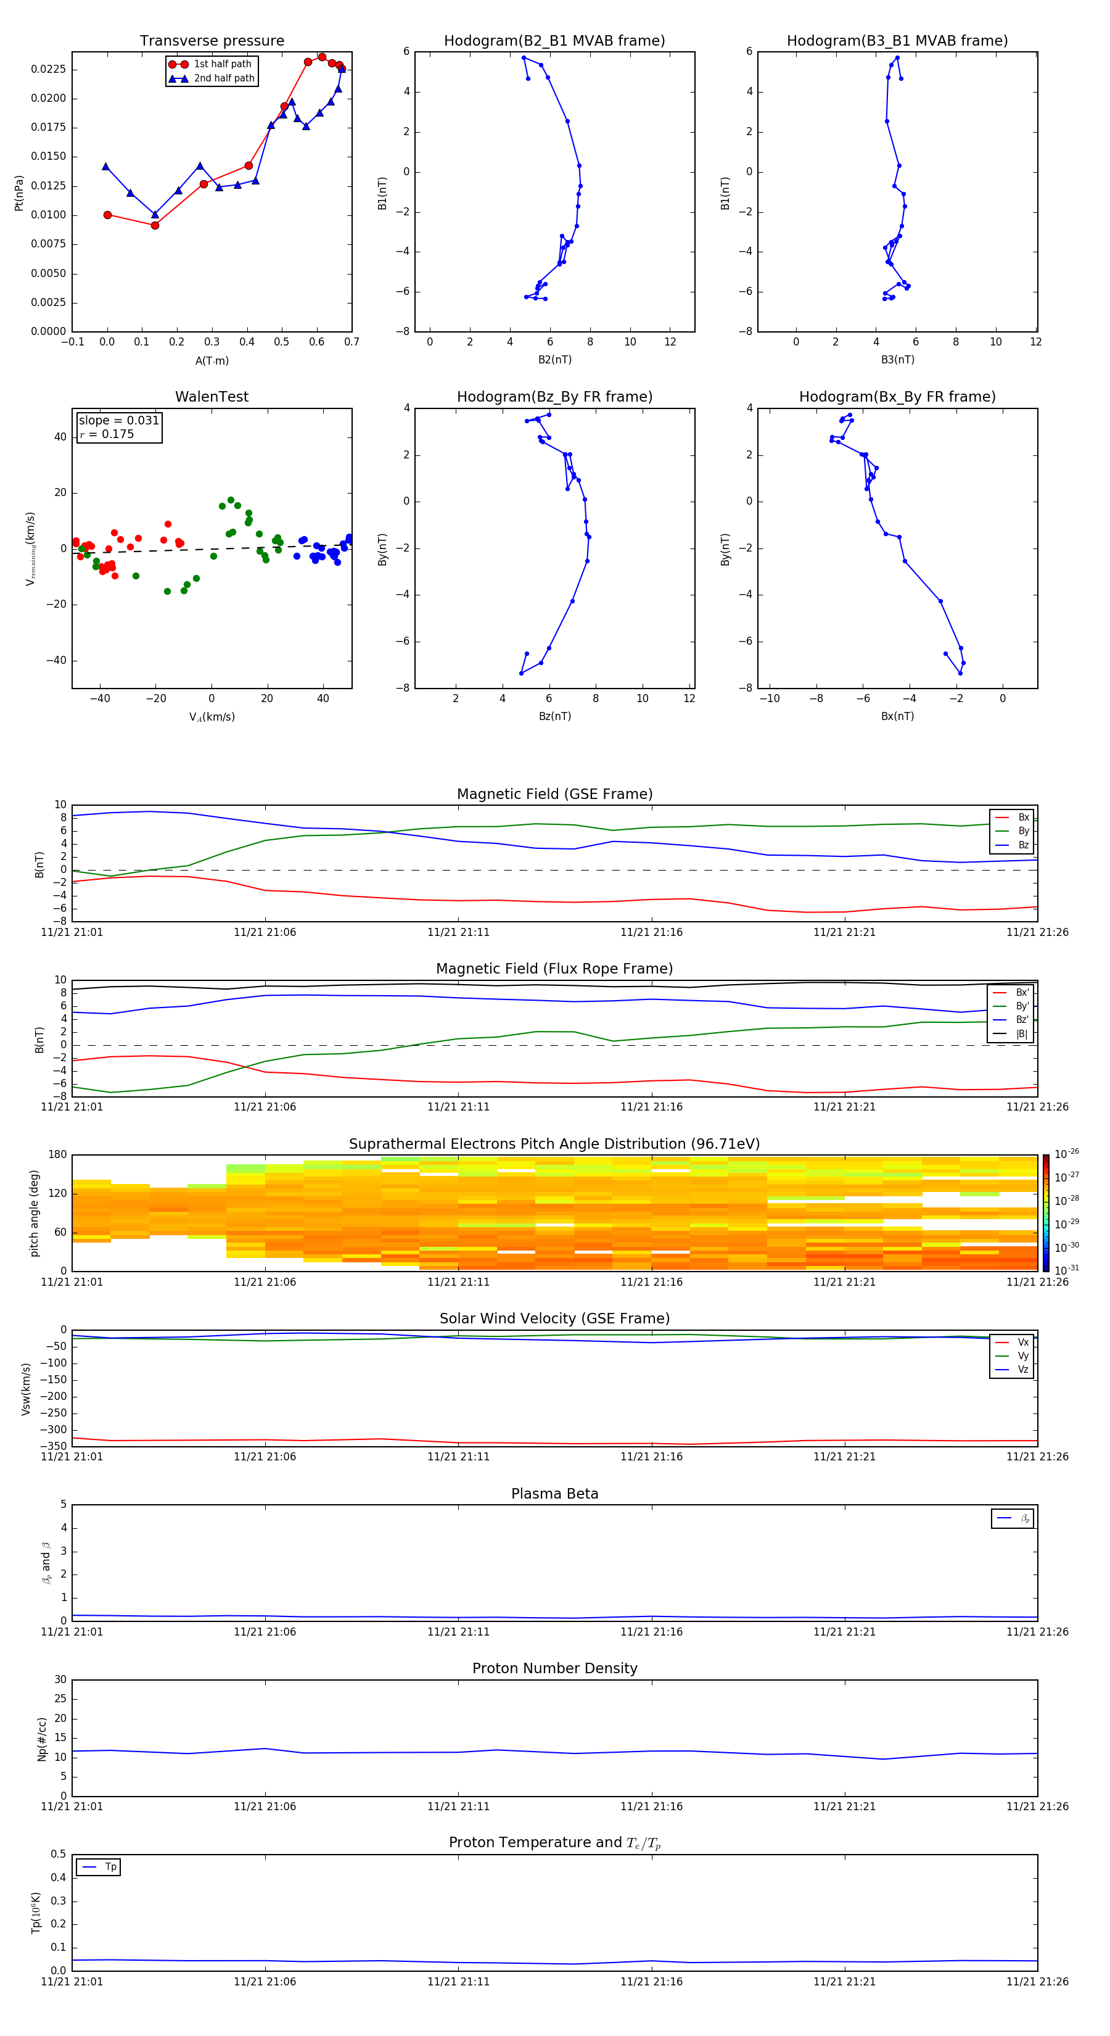The width and height of the screenshot is (1110, 2036).
Task: Click the "2nd half path" legend entry
Action: coord(212,78)
